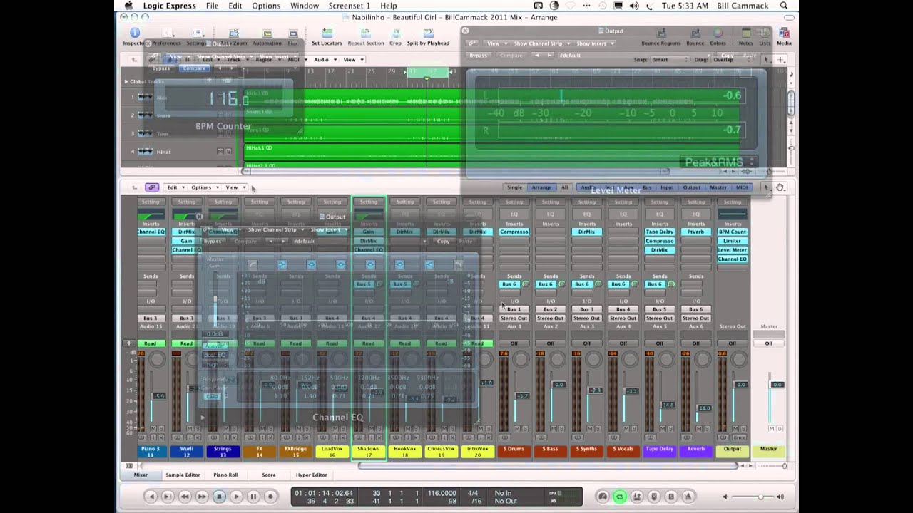The image size is (913, 513).
Task: Click the 116.0000 tempo field in transport
Action: point(442,493)
